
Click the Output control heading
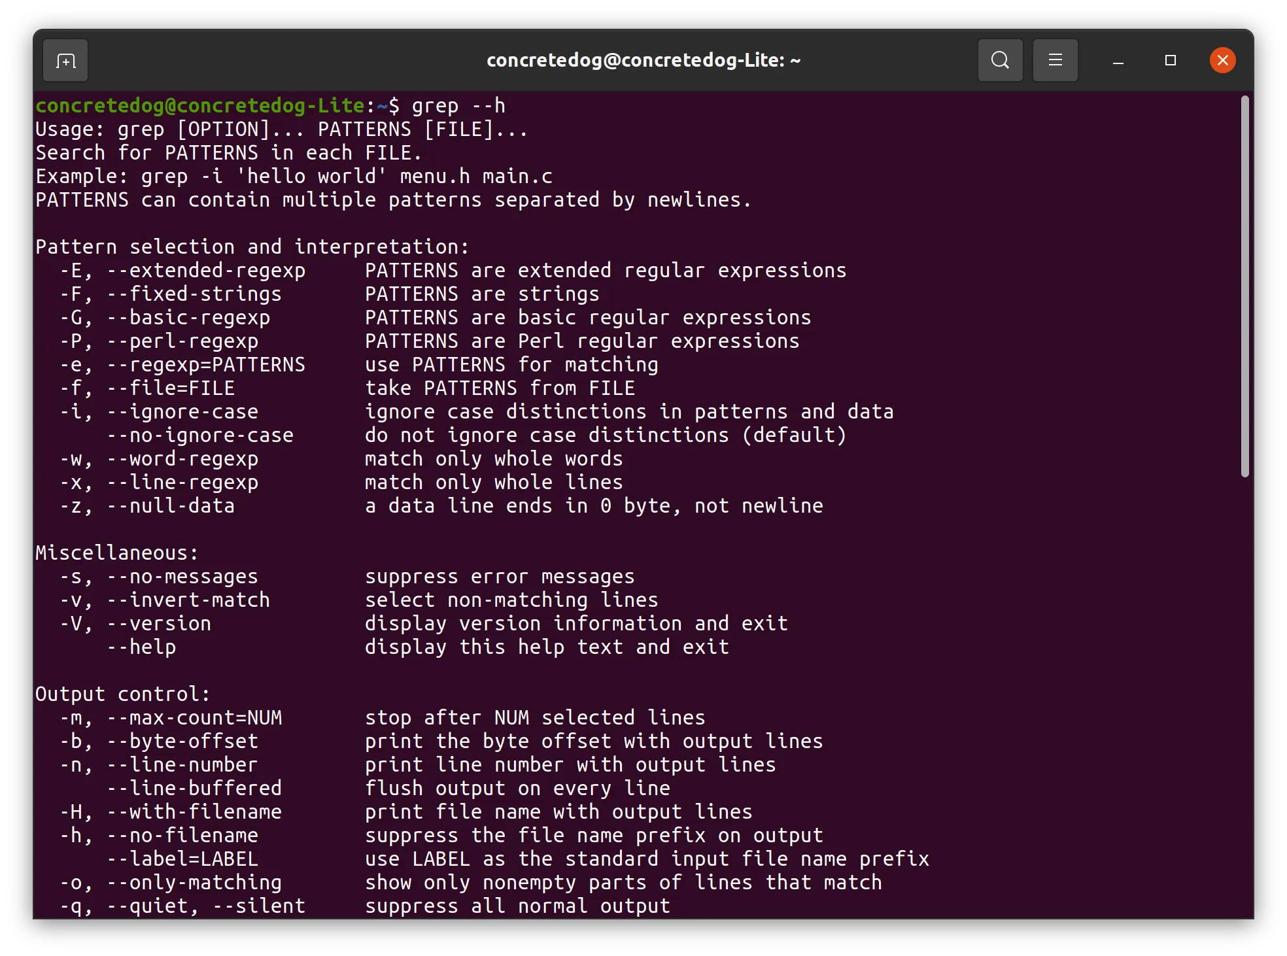tap(123, 694)
